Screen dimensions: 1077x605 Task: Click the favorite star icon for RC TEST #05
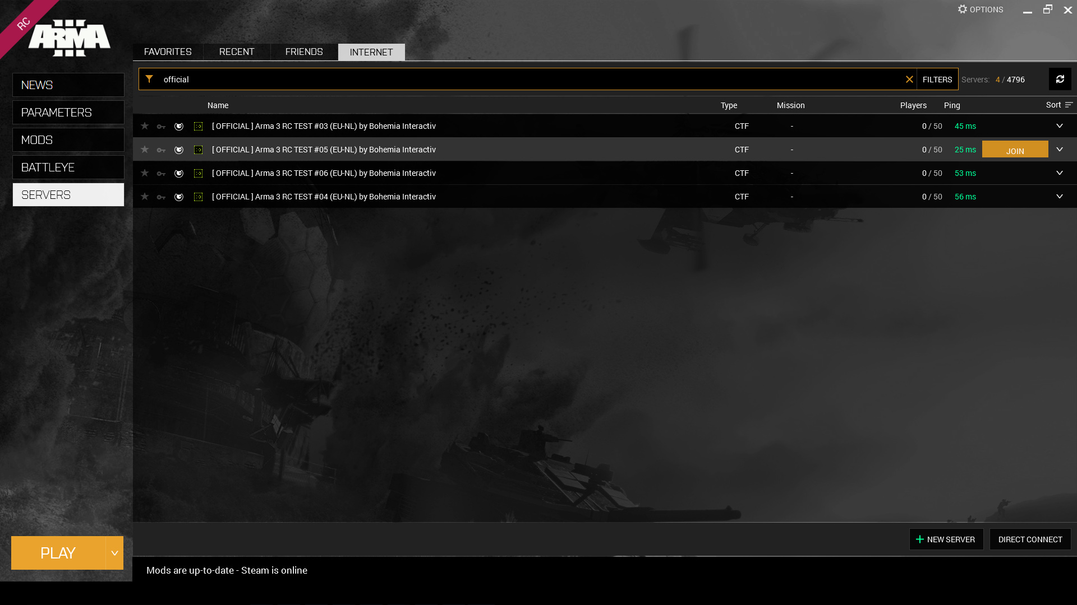point(144,149)
